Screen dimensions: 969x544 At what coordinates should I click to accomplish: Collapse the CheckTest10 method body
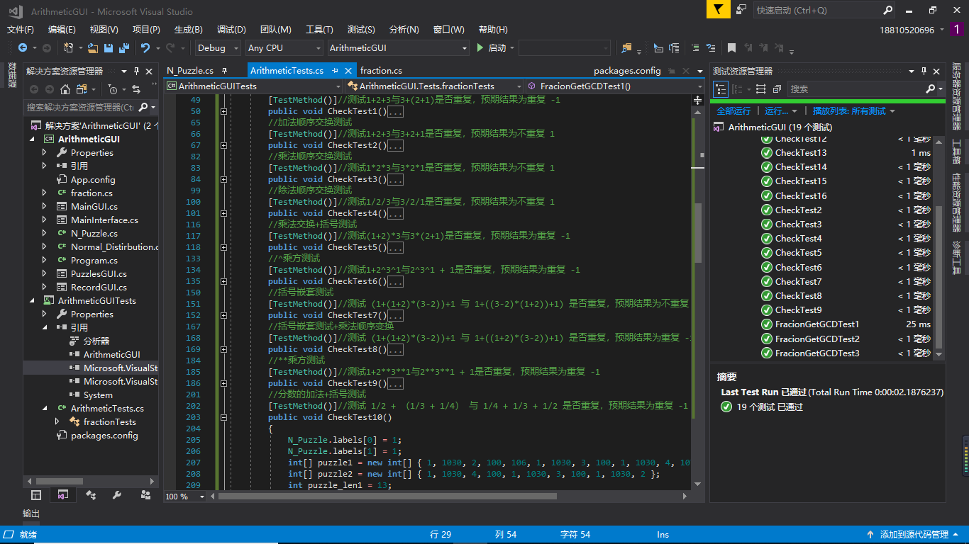pyautogui.click(x=224, y=417)
